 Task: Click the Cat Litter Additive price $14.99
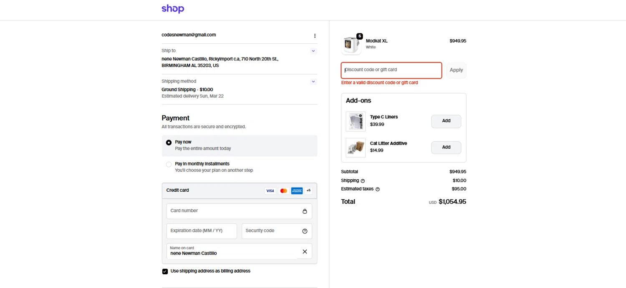[x=376, y=150]
